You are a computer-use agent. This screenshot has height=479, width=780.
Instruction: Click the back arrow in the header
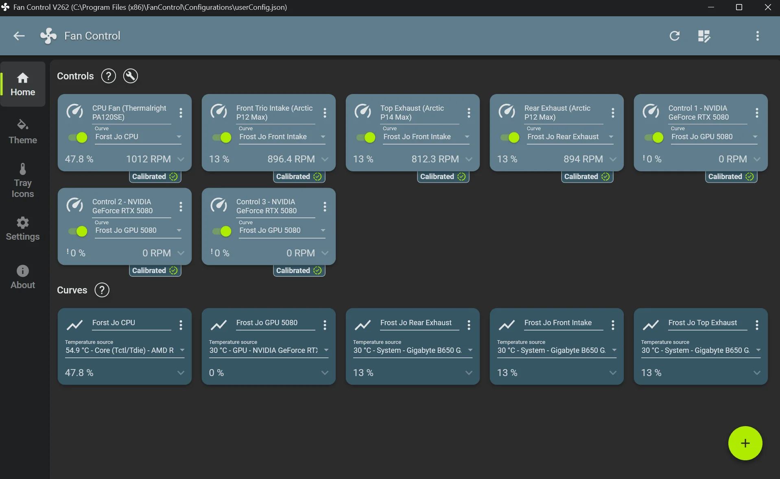(19, 36)
